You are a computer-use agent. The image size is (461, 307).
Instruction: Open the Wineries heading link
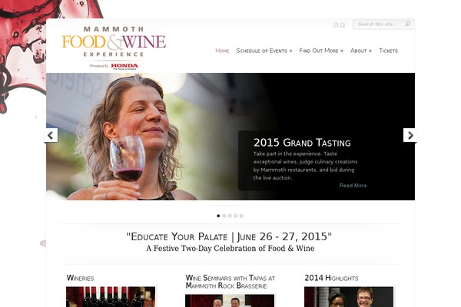point(80,278)
